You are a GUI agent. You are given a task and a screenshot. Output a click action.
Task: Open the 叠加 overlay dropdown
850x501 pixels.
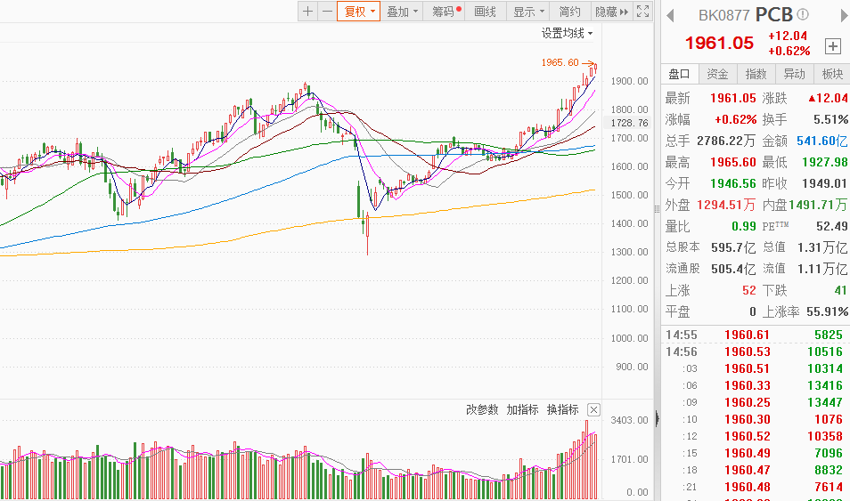pos(402,12)
